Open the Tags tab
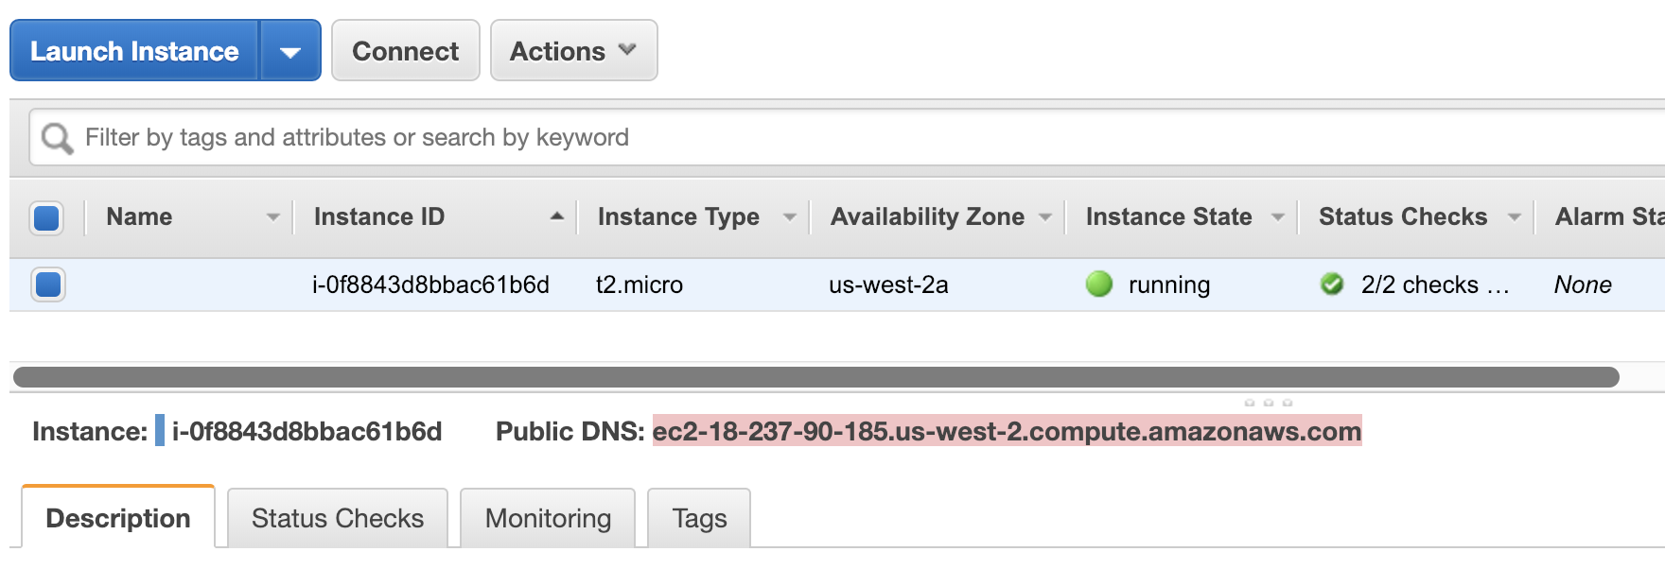1665x569 pixels. click(x=699, y=518)
